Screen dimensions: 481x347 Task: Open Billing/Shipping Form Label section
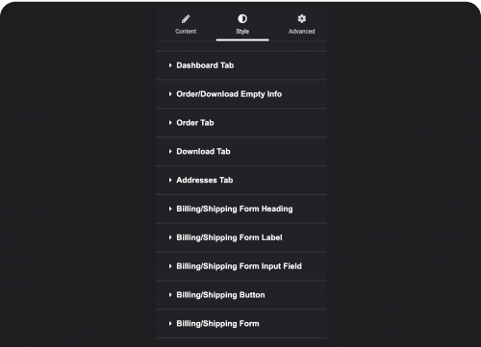(241, 237)
